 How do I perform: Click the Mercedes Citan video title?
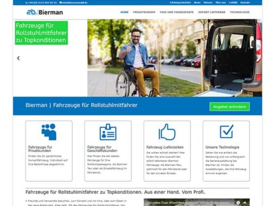pos(188,203)
